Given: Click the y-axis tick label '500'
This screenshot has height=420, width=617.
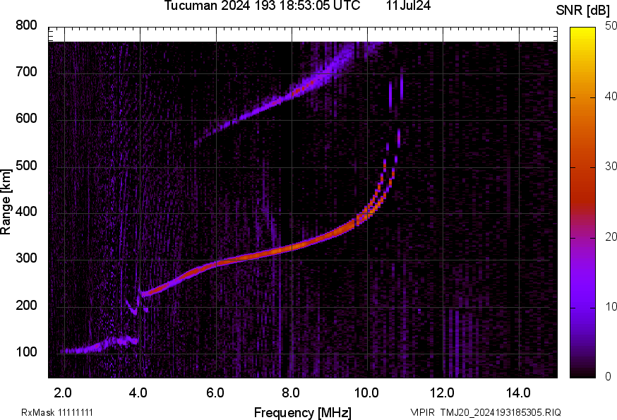Looking at the screenshot, I should click(26, 165).
